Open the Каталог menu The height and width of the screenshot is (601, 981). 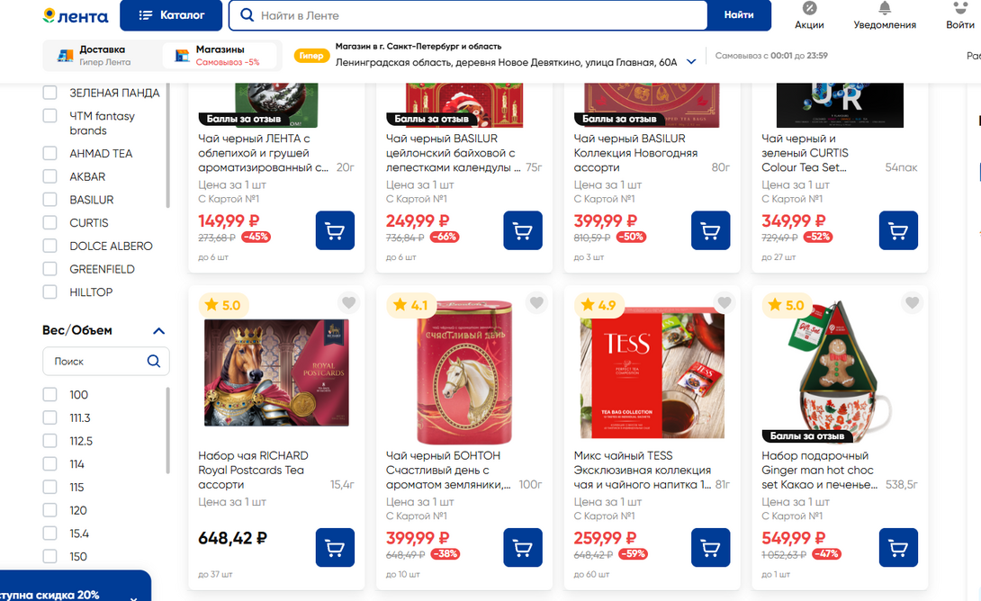[x=171, y=15]
